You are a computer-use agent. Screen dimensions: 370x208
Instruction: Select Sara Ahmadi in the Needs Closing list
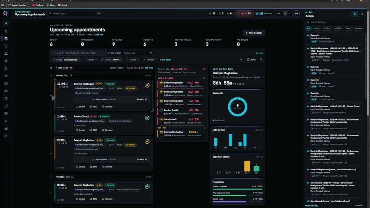(181, 121)
